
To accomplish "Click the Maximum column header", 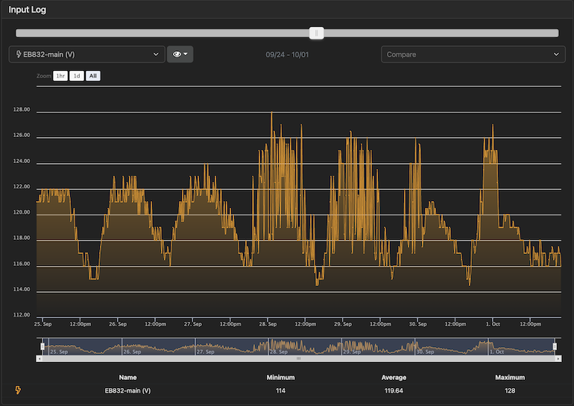I will coord(510,377).
